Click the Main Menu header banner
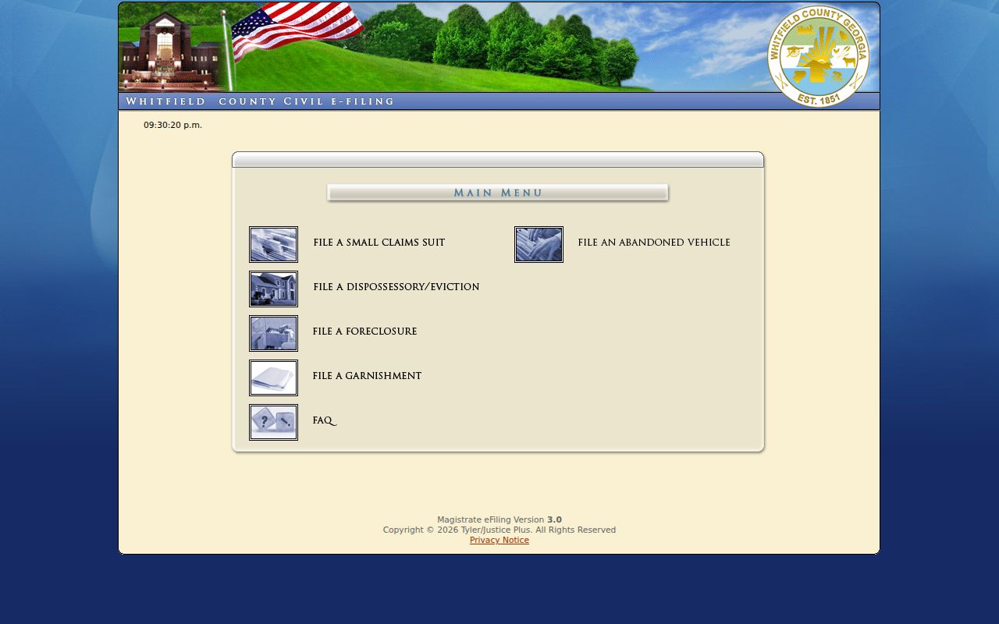The height and width of the screenshot is (624, 999). (498, 193)
